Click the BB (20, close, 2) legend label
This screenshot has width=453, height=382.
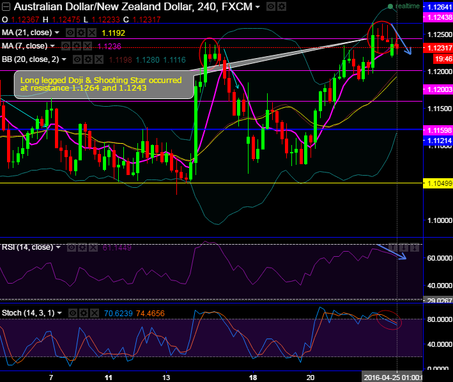coord(30,59)
